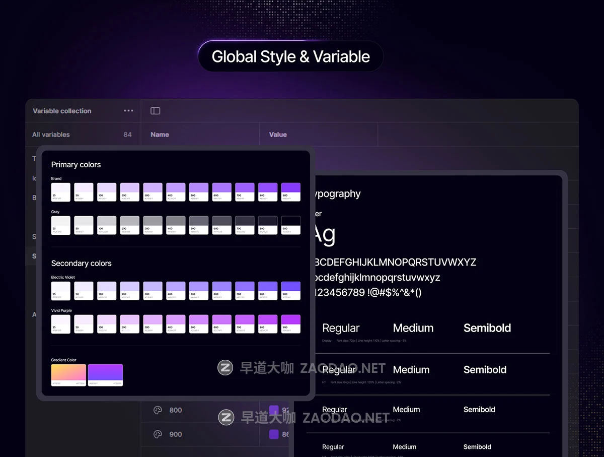Image resolution: width=604 pixels, height=457 pixels.
Task: Open the layout panel toggle icon in the header
Action: click(x=155, y=110)
